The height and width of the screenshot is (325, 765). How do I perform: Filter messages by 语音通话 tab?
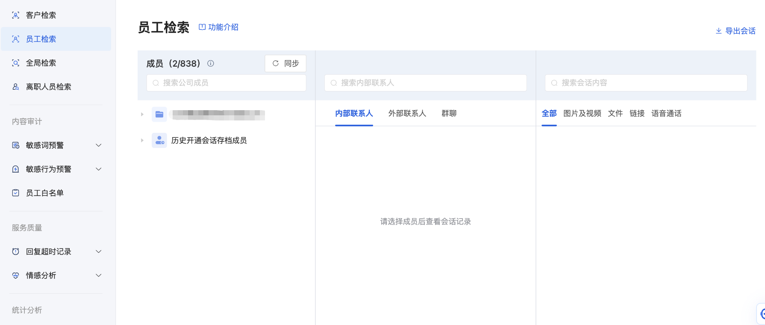667,114
